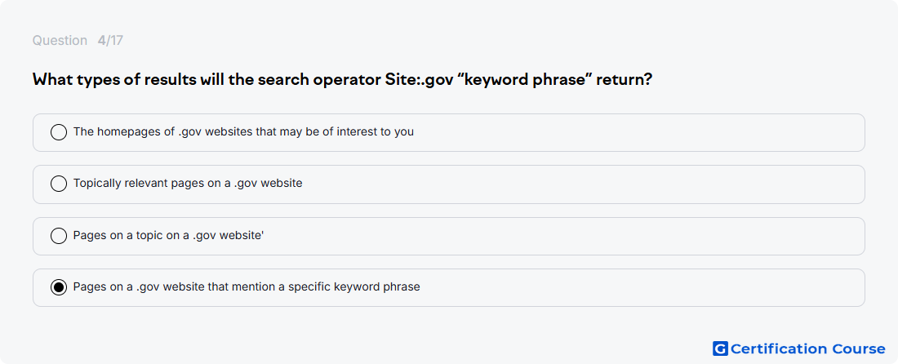Viewport: 898px width, 364px height.
Task: Click the word 'return?' ending the question
Action: coord(625,79)
